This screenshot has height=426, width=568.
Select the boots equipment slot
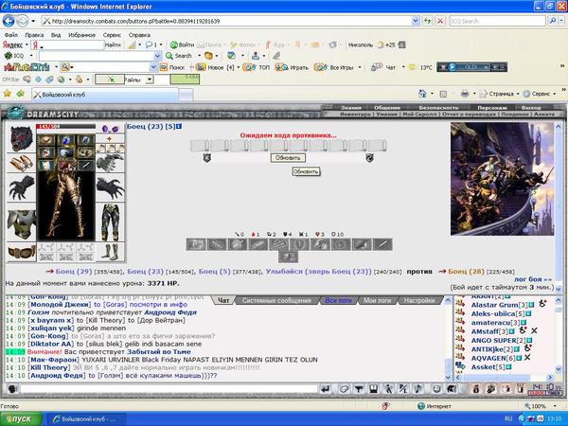click(110, 252)
